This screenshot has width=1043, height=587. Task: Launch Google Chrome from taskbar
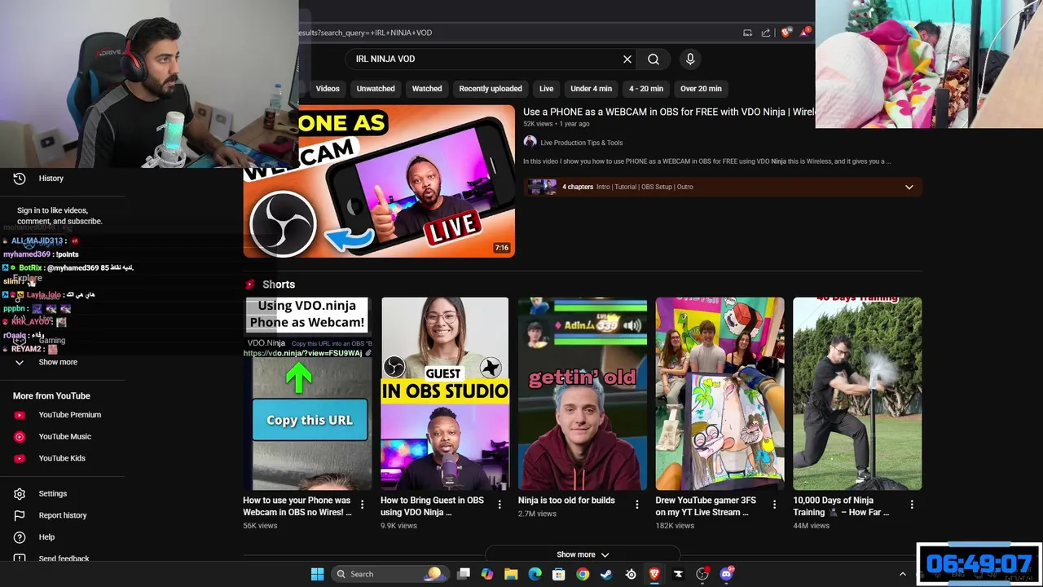click(583, 574)
